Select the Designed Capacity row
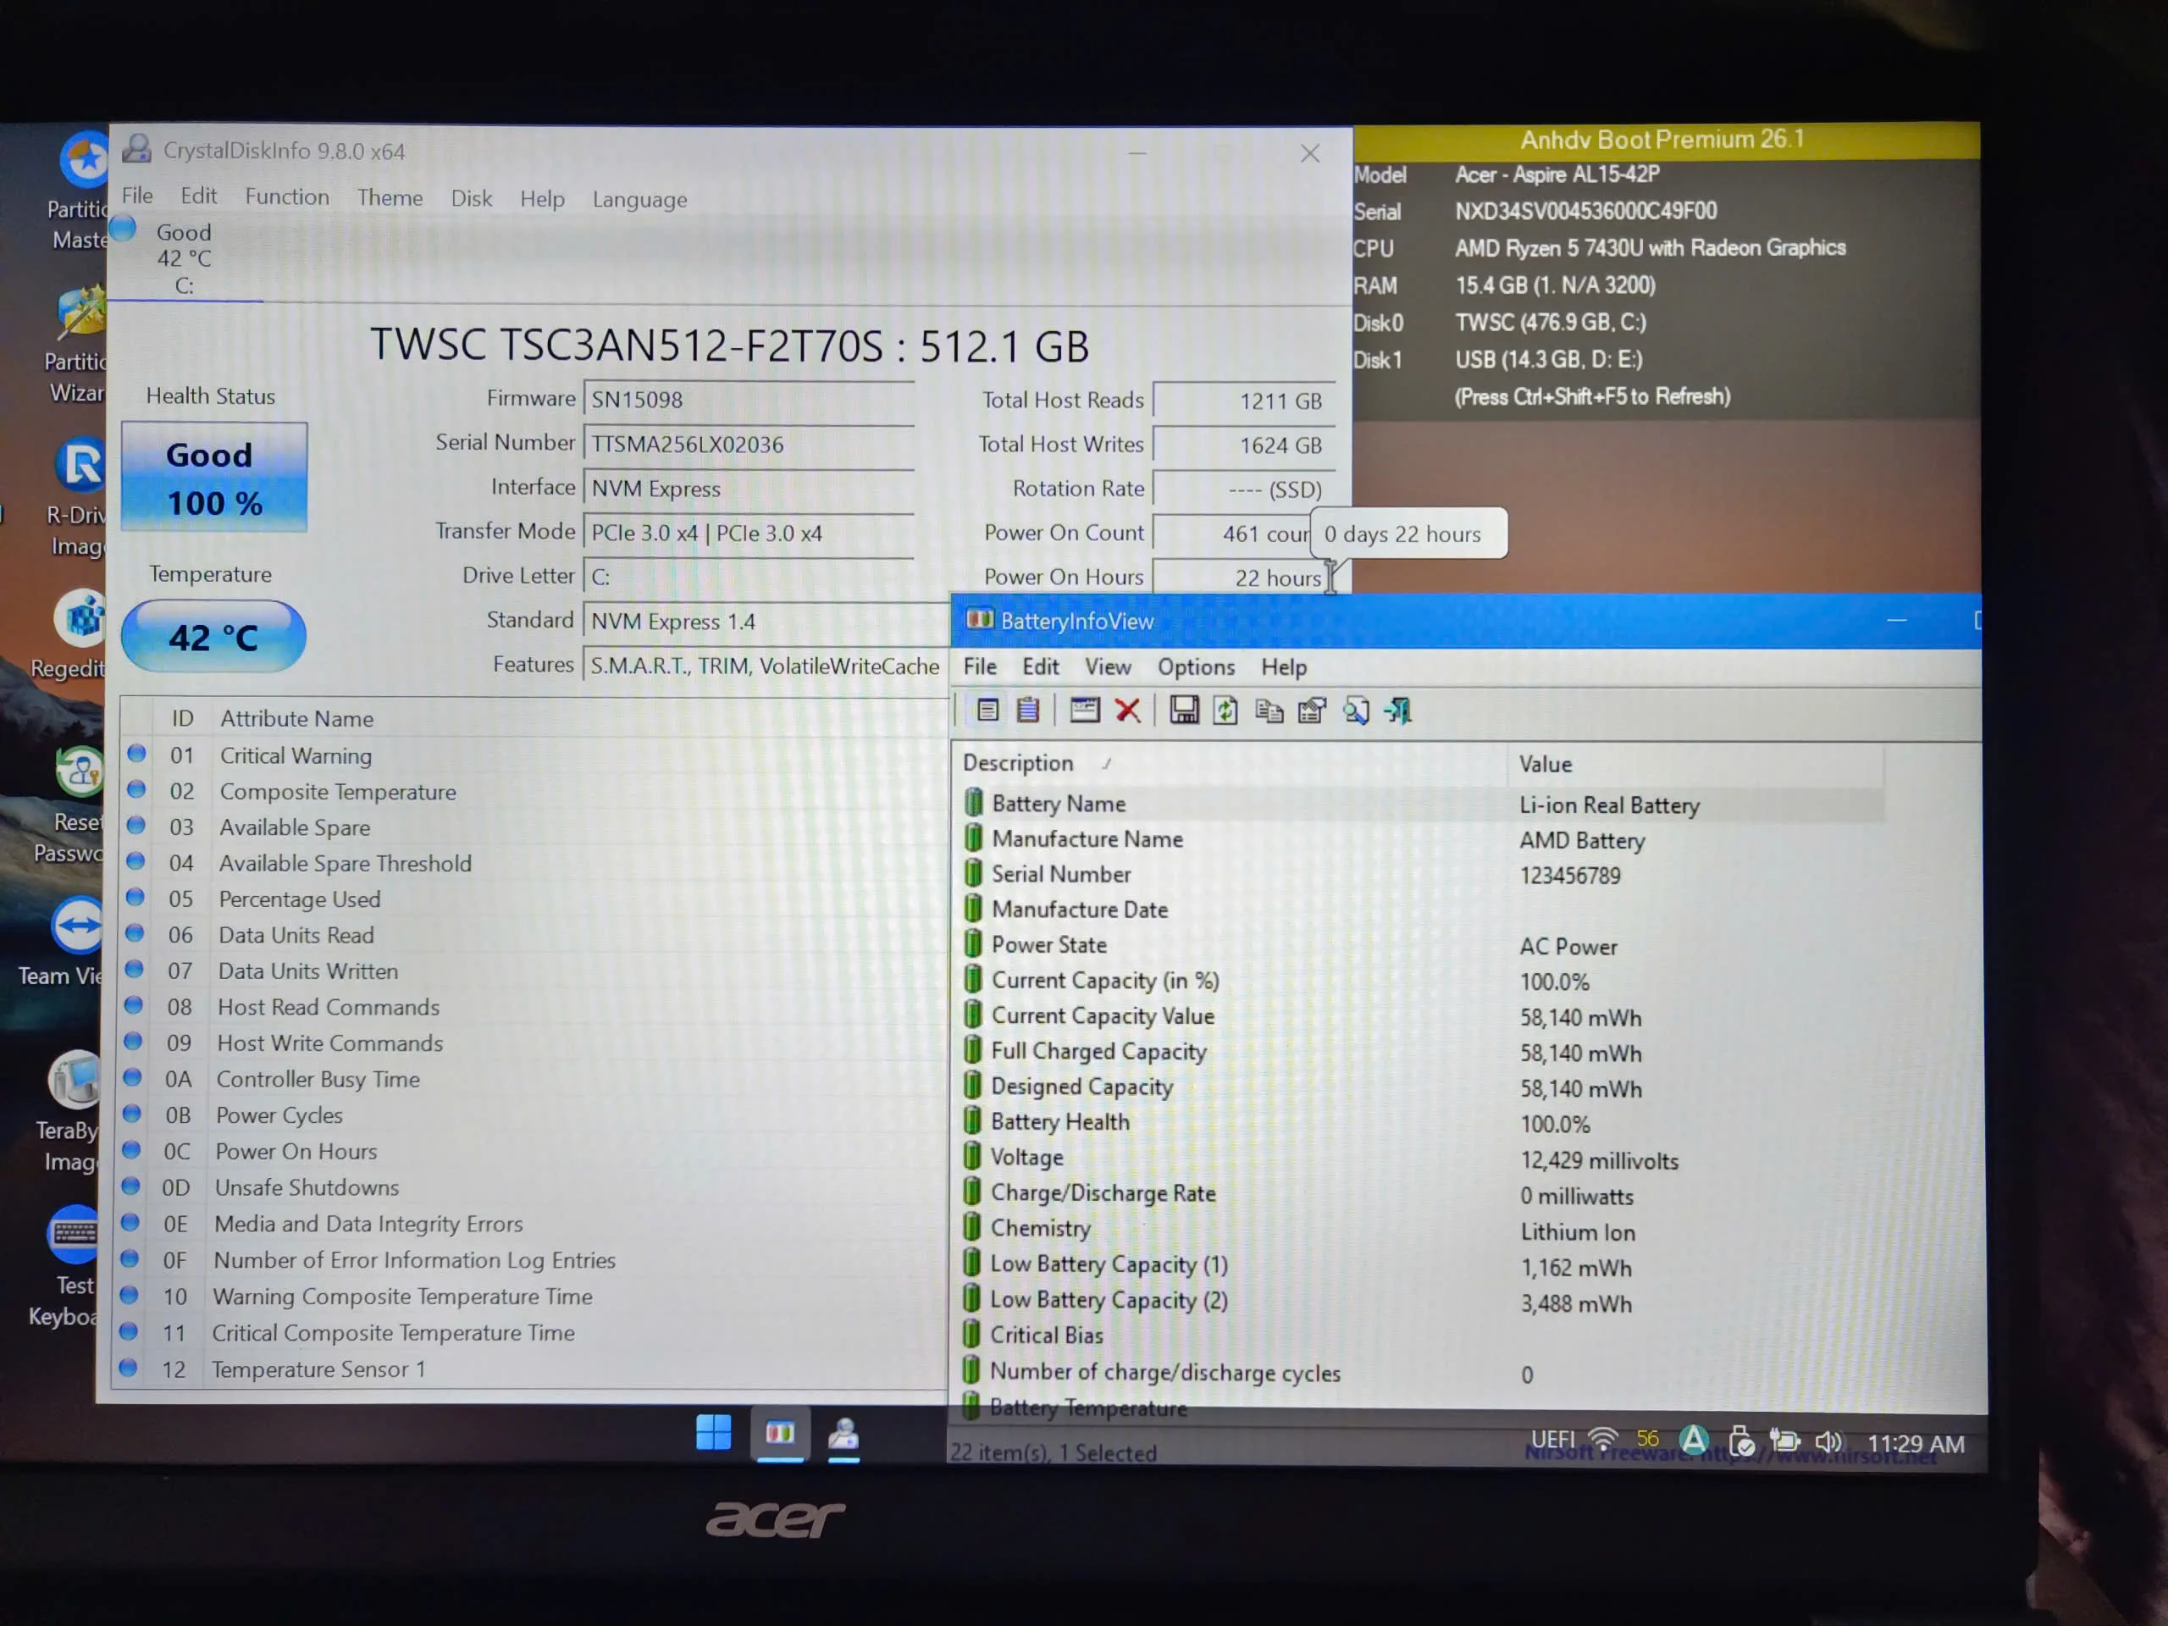Screen dimensions: 2168x1626 [x=1420, y=1087]
